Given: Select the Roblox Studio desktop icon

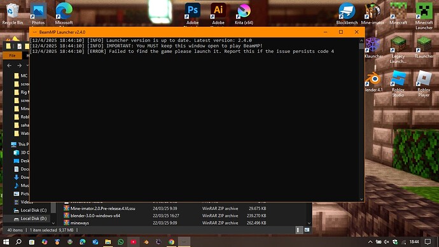Looking at the screenshot, I should tap(398, 83).
